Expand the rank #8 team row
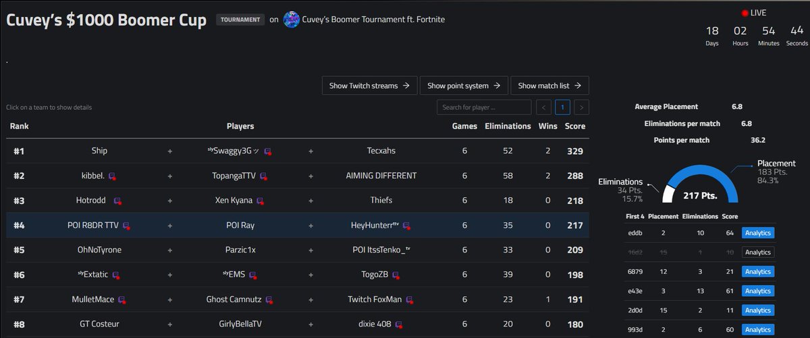This screenshot has height=338, width=810. pyautogui.click(x=298, y=324)
